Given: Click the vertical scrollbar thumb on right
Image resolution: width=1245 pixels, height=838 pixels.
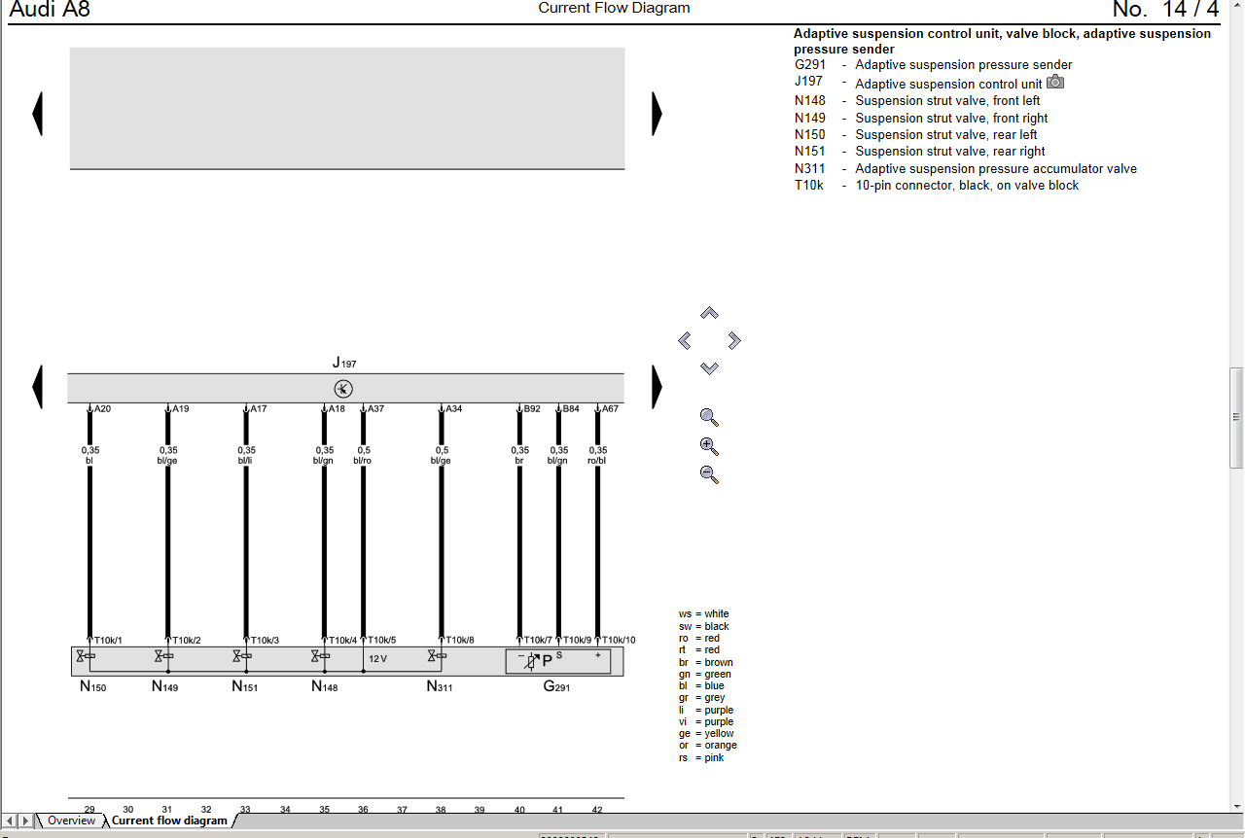Looking at the screenshot, I should pos(1236,395).
